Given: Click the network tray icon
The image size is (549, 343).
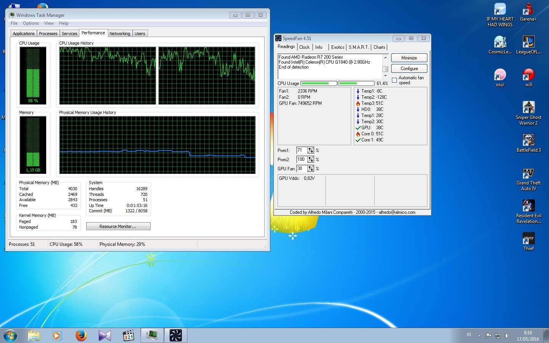Looking at the screenshot, I should 498,336.
